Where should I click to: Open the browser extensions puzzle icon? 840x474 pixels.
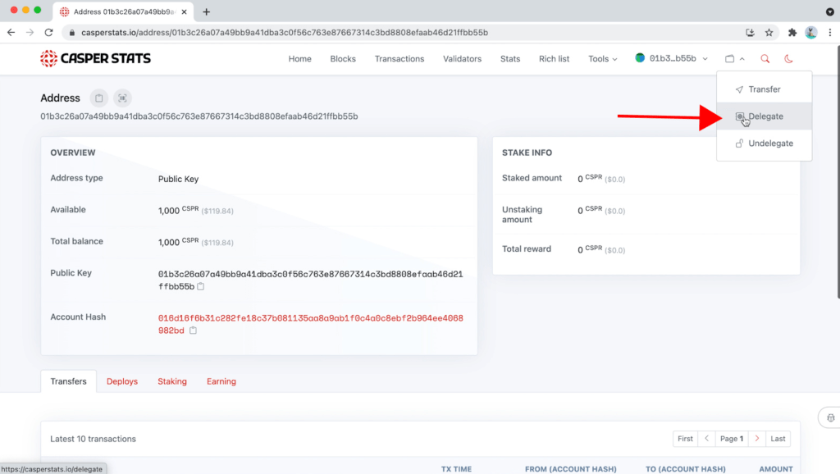(x=792, y=33)
